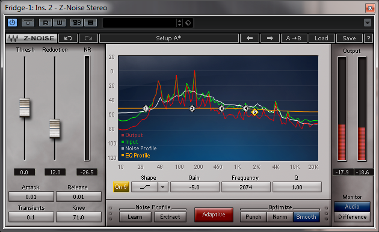Click the plugin window layout icon
The height and width of the screenshot is (232, 379).
28,23
